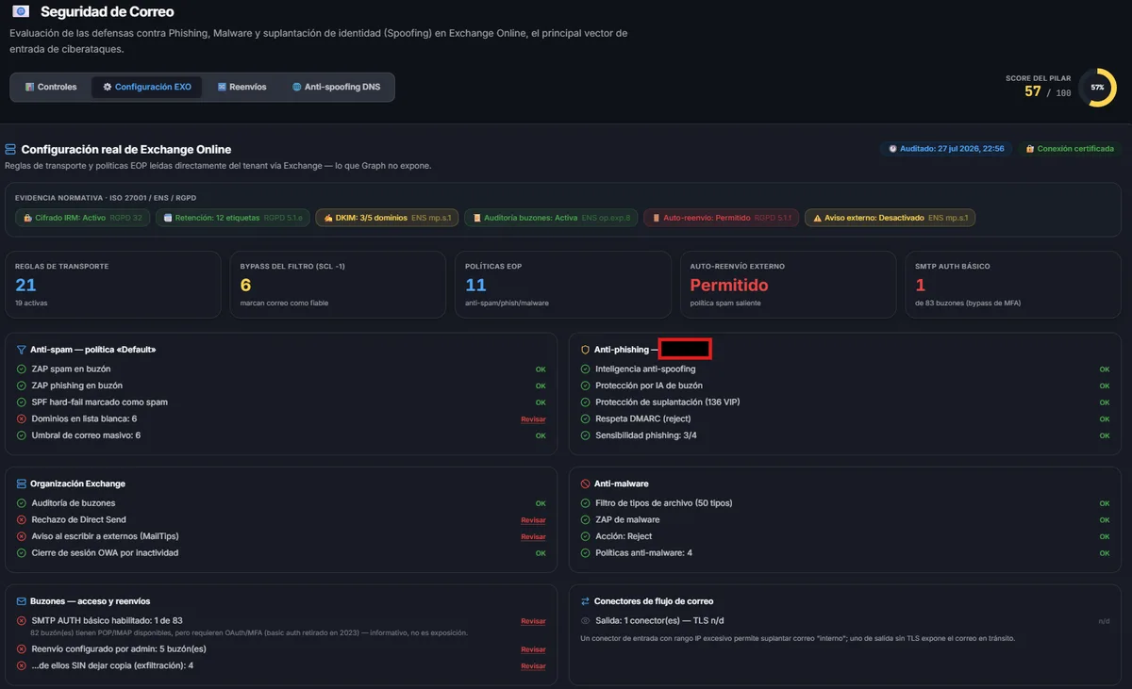The image size is (1132, 689).
Task: Click the Evidencia normativa ISO 27001 heading
Action: coord(106,198)
